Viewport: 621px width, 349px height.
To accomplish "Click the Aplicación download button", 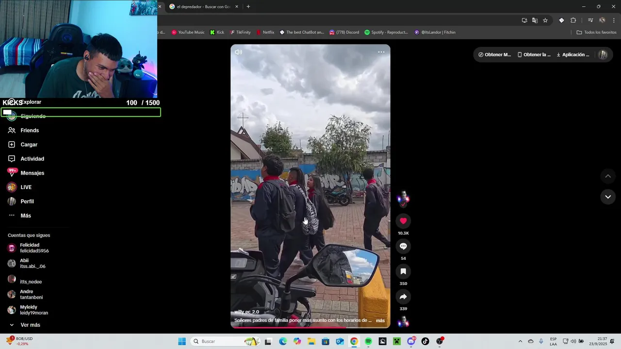I will (x=573, y=55).
